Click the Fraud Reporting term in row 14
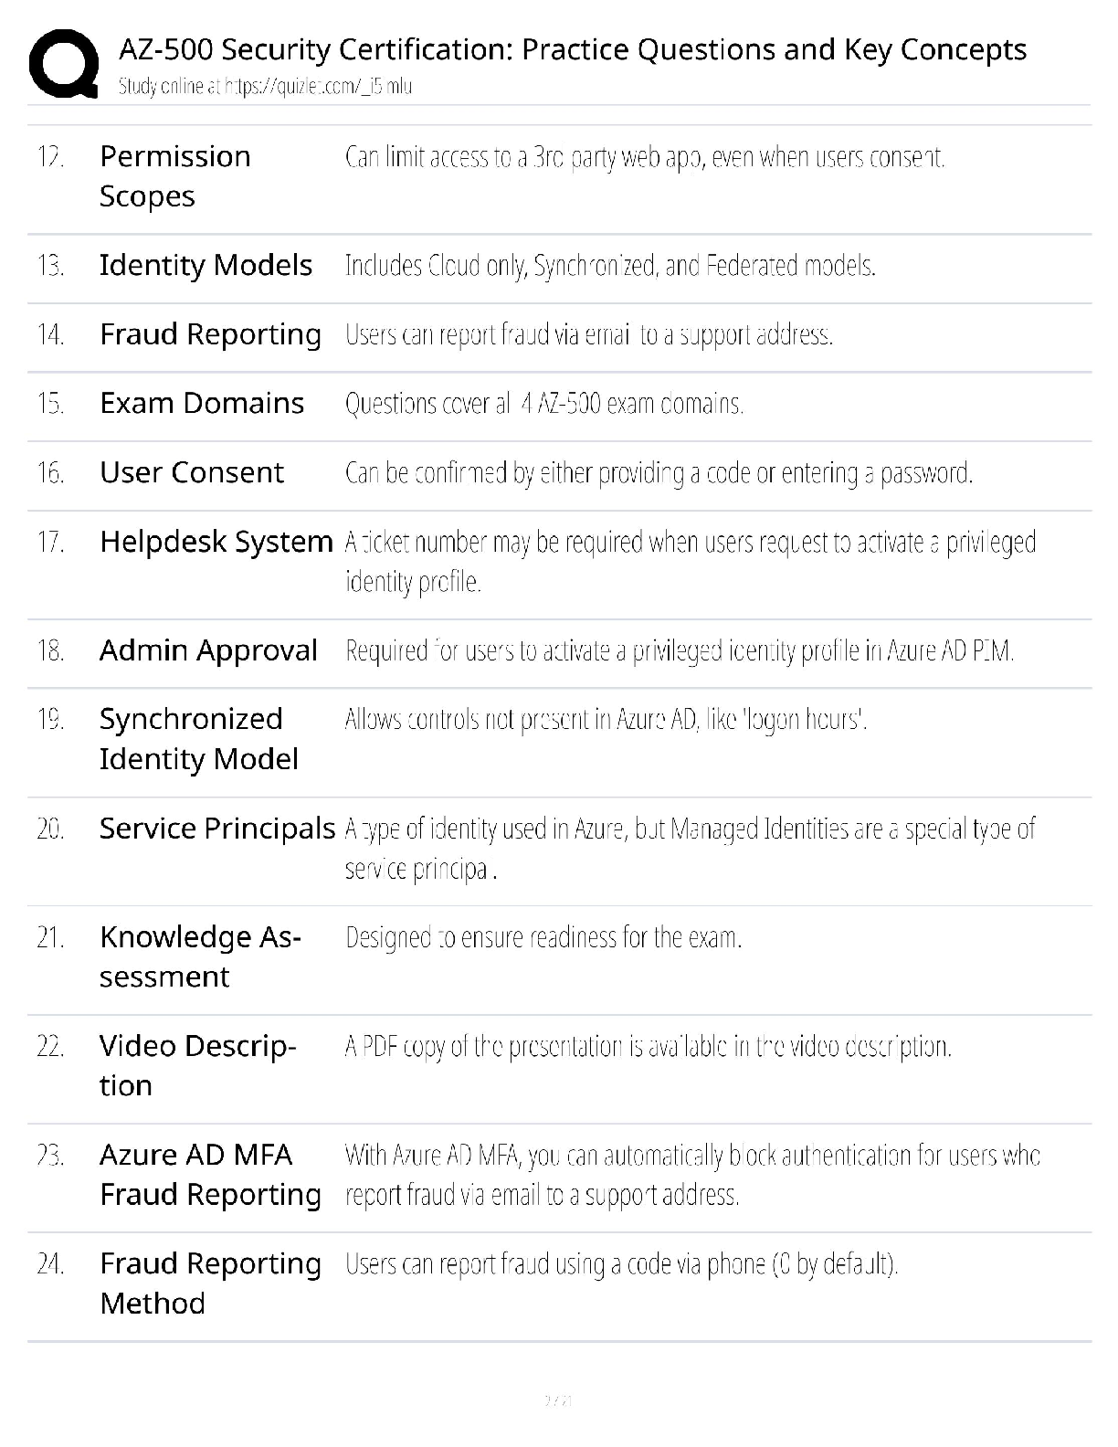1118x1447 pixels. point(210,334)
